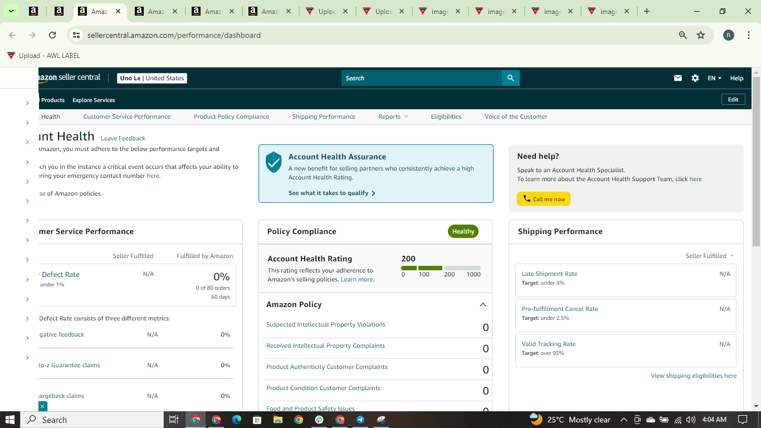Open the Chrome profile R avatar
761x428 pixels.
pyautogui.click(x=729, y=35)
